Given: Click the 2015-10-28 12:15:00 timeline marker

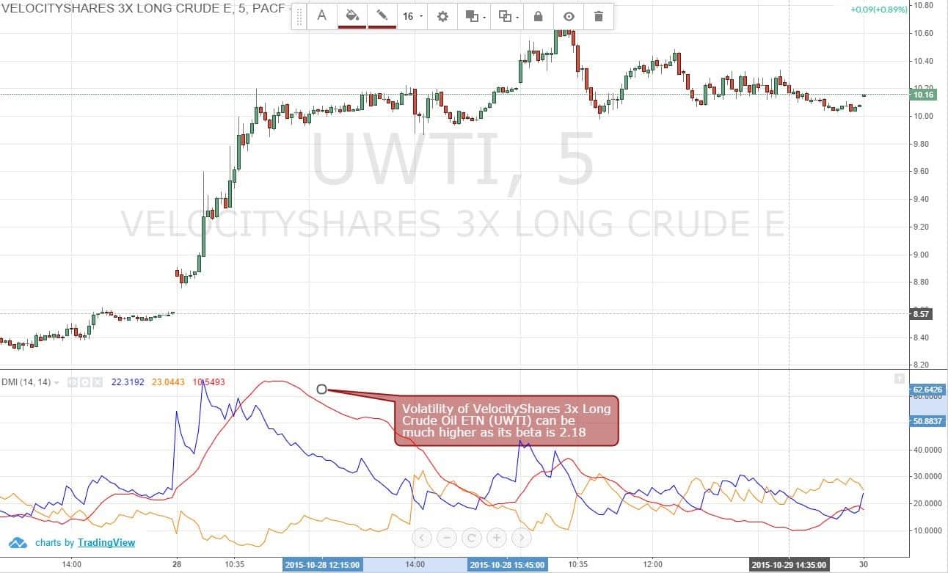Looking at the screenshot, I should 322,565.
